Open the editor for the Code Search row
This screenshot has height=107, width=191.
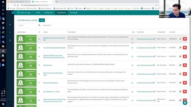click(180, 65)
